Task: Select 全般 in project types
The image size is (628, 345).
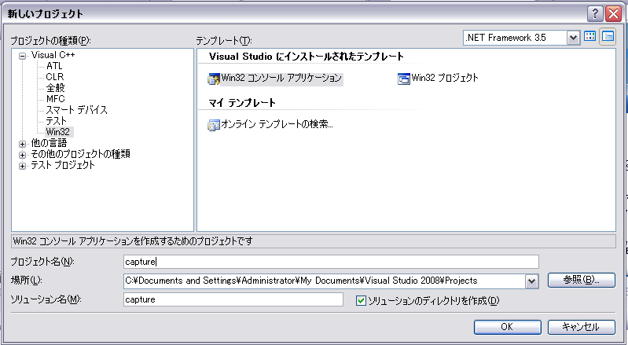Action: [55, 88]
